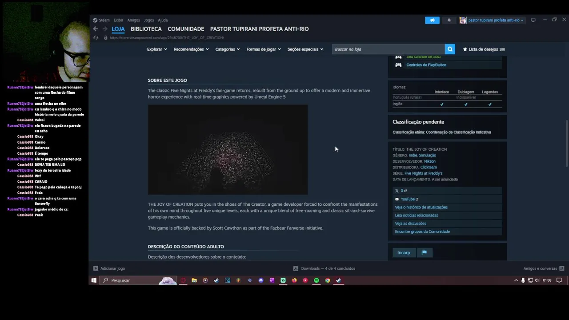Switch to the BIBLIOTECA tab
Screen dimensions: 569x320
pos(146,29)
